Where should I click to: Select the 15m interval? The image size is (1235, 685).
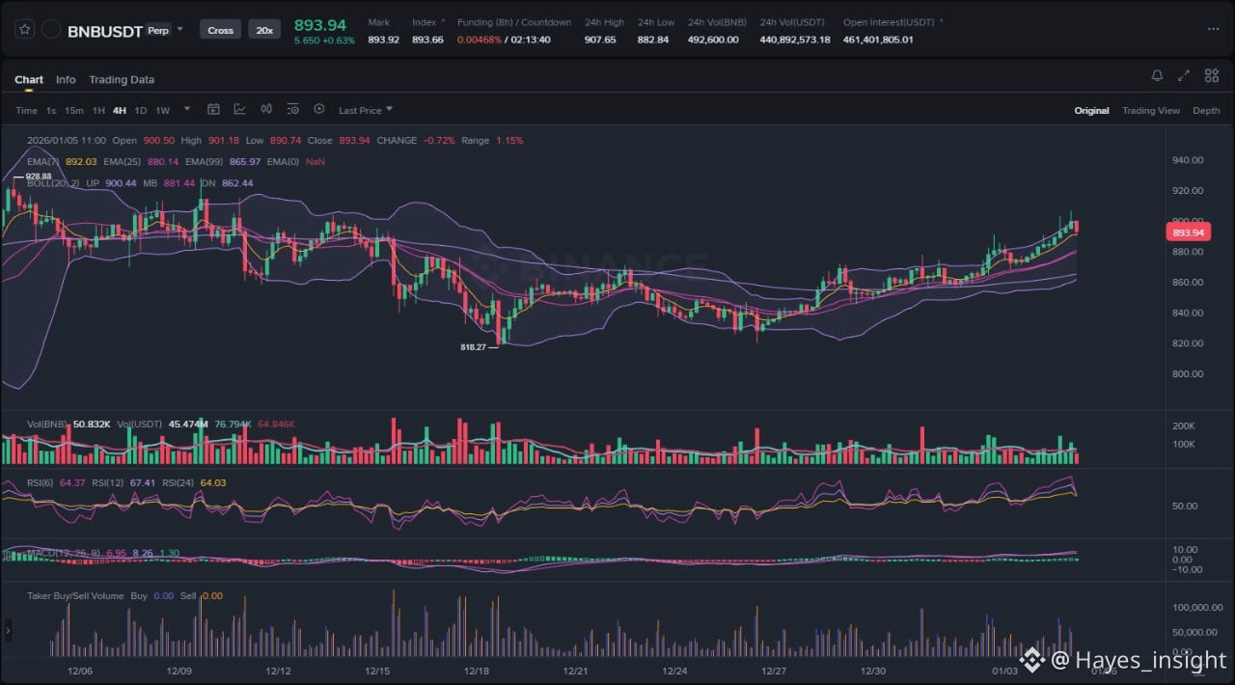74,111
